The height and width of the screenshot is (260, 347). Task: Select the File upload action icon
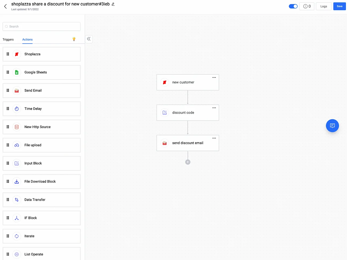click(17, 145)
